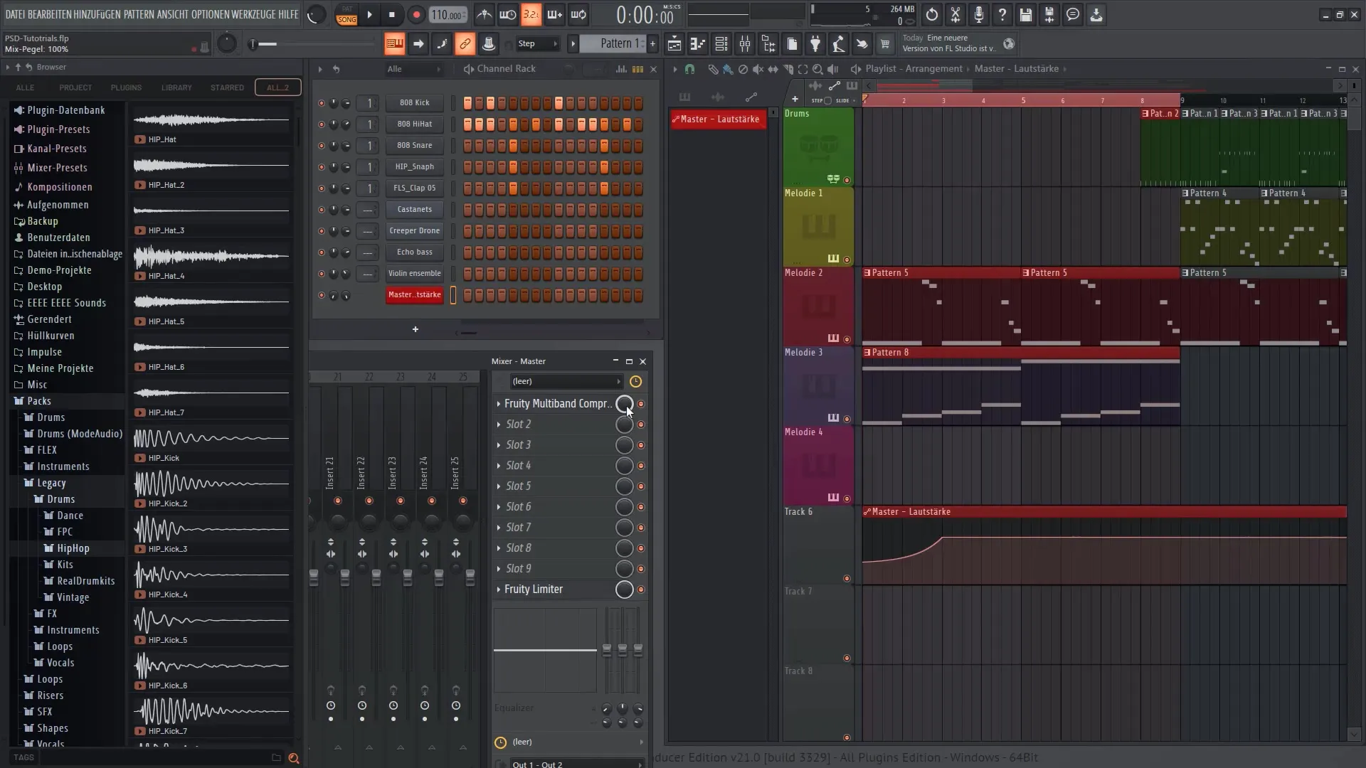Viewport: 1366px width, 768px height.
Task: Select the playlist mute tool
Action: tap(758, 69)
